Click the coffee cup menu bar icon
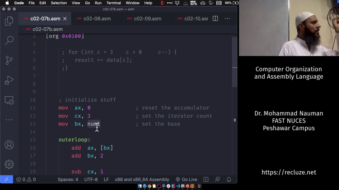Viewport: 339px width, 190px height. (211, 3)
